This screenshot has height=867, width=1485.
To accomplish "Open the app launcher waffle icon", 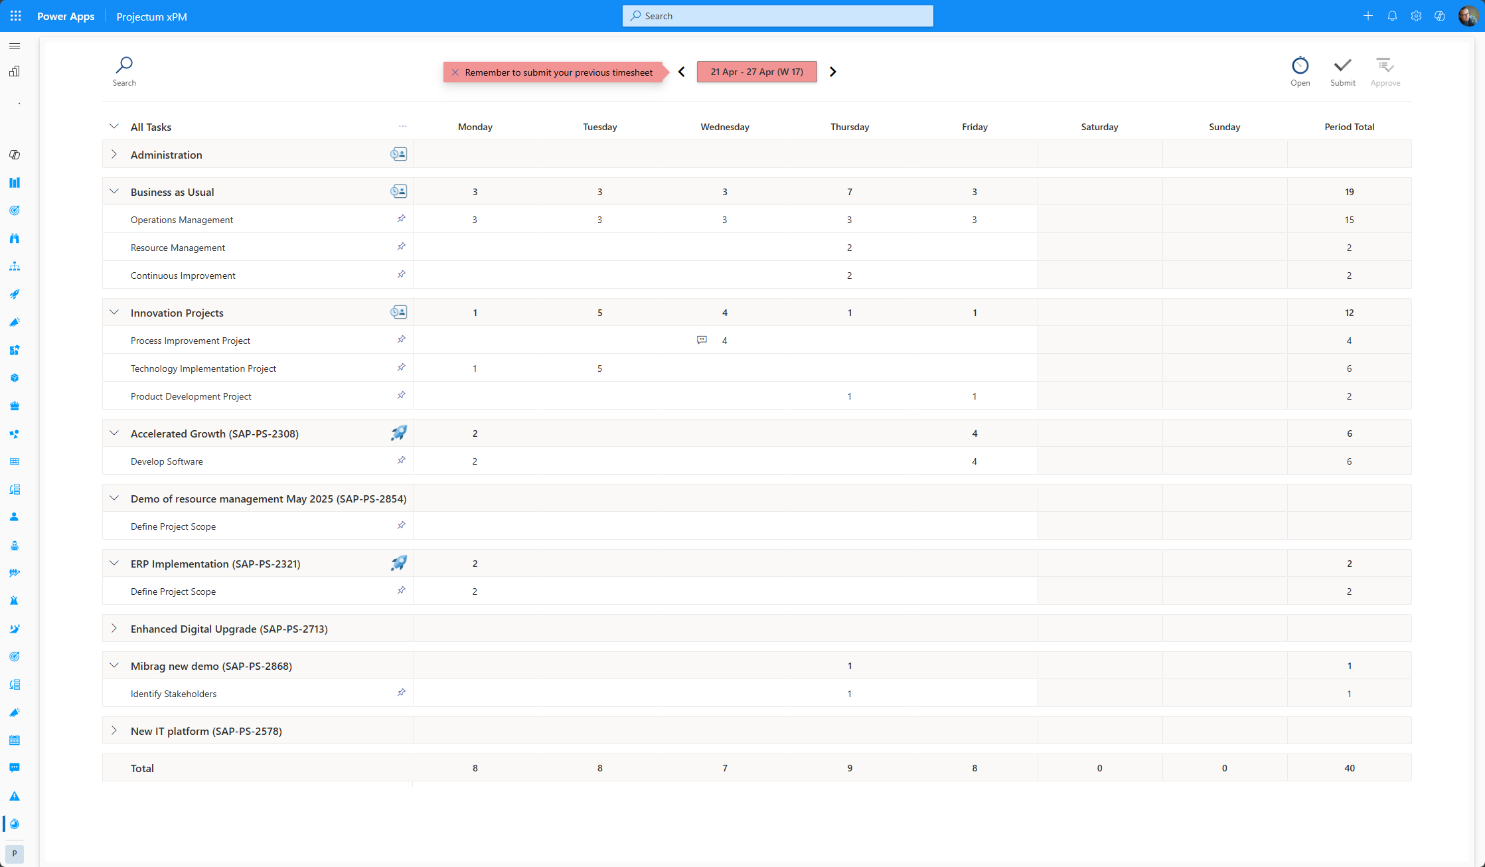I will tap(16, 16).
